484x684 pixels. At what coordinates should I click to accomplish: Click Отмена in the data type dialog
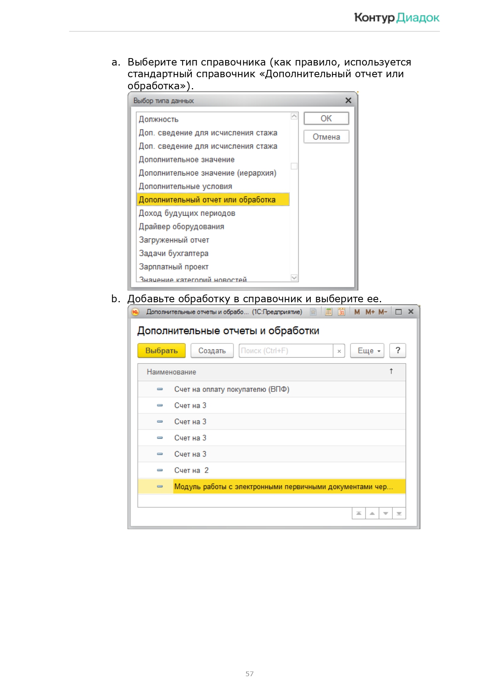coord(326,137)
